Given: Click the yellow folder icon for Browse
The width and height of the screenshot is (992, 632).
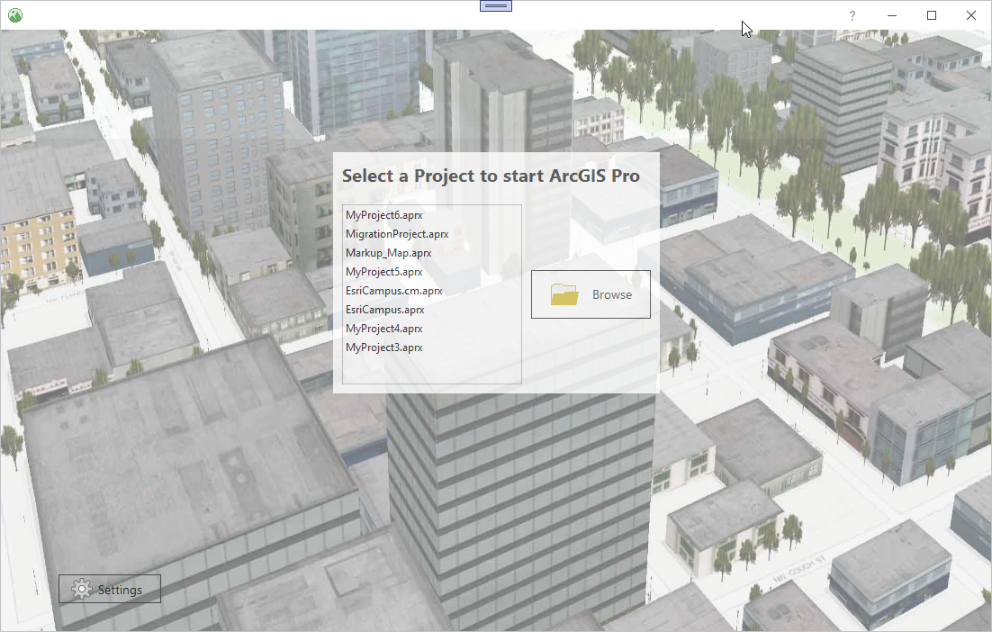Looking at the screenshot, I should 564,294.
